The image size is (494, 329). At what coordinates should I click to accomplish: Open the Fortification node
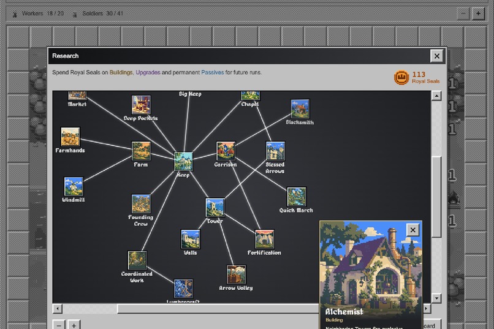coord(264,239)
